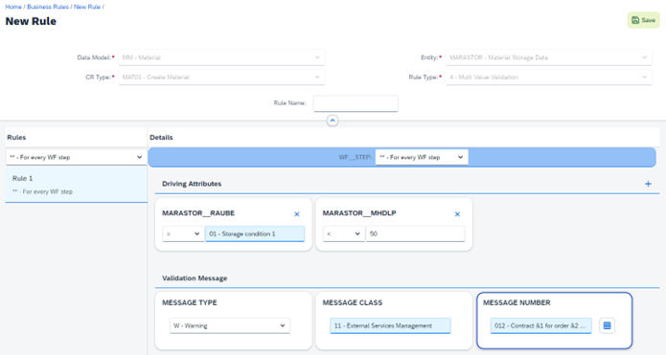Open the Message Type dropdown
Image resolution: width=666 pixels, height=355 pixels.
click(230, 325)
